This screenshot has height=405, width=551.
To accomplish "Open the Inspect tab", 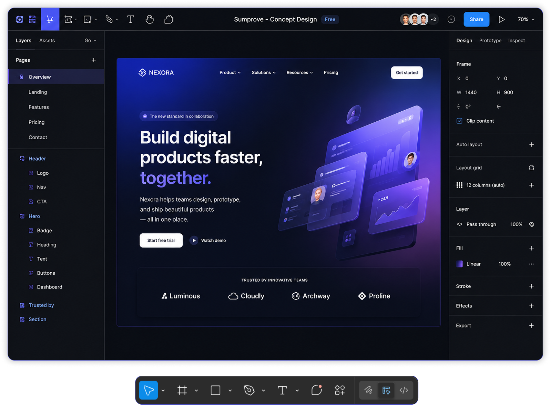I will (x=516, y=40).
